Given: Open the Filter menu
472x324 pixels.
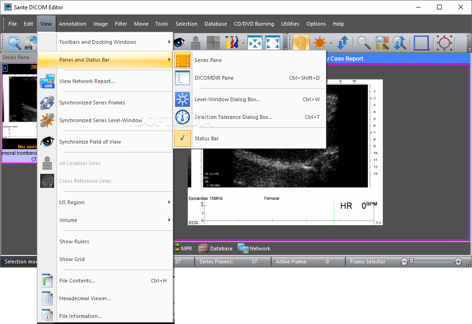Looking at the screenshot, I should click(121, 24).
